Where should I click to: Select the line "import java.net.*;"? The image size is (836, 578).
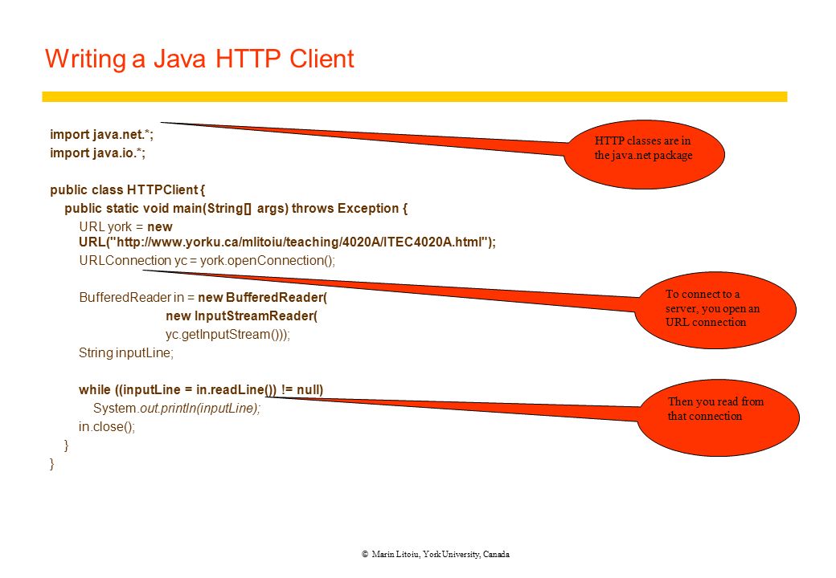tap(102, 135)
